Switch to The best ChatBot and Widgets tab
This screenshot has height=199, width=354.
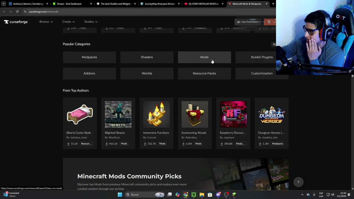(116, 4)
